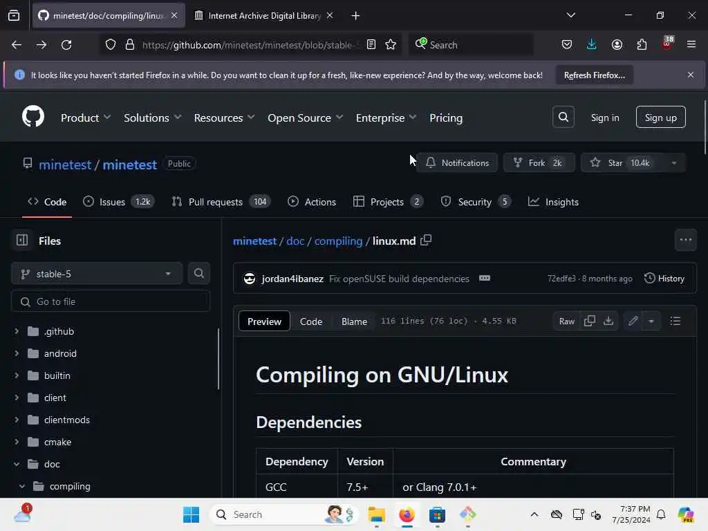Toggle reader view icon in address bar
The image size is (708, 531).
[x=371, y=44]
